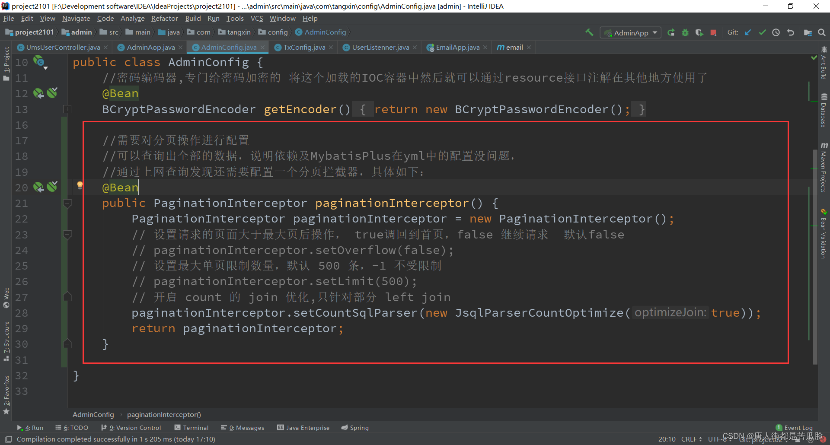Toggle the 2: Favorites tool window
Image resolution: width=830 pixels, height=445 pixels.
pos(6,394)
